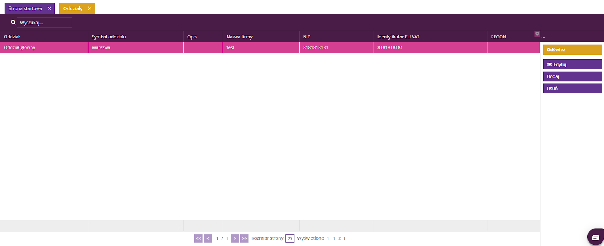Click the page size field showing 25
The image size is (604, 246).
[x=290, y=238]
